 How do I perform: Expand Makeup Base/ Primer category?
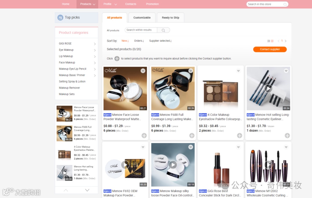[x=95, y=76]
